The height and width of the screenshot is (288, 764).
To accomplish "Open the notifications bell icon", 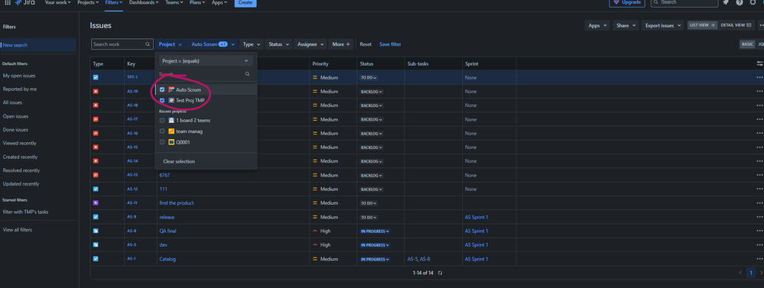I will pyautogui.click(x=726, y=2).
